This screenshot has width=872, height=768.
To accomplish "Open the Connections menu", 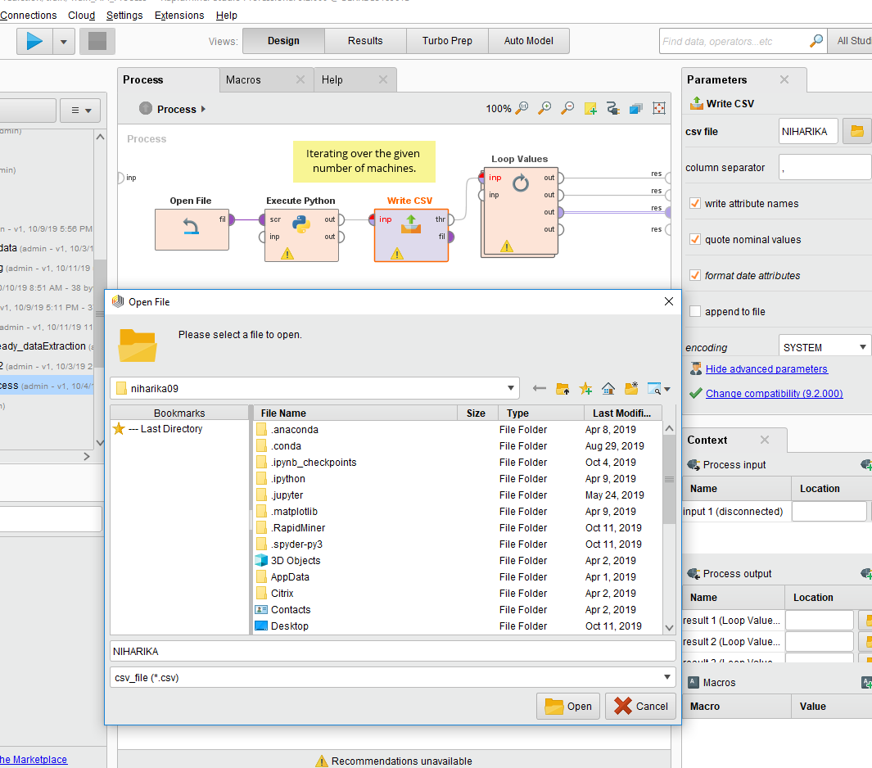I will 29,15.
